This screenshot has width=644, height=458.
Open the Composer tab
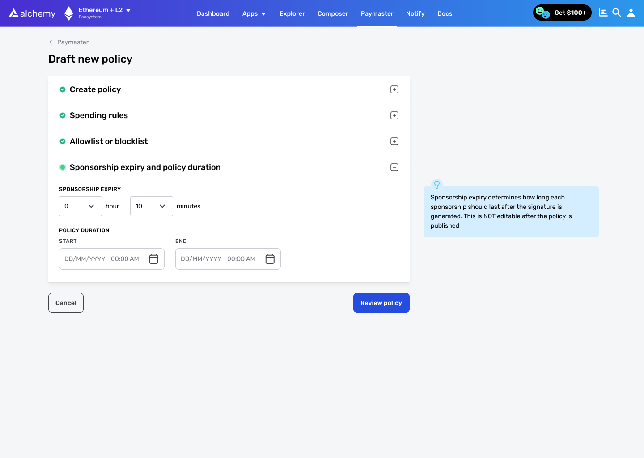pos(333,13)
